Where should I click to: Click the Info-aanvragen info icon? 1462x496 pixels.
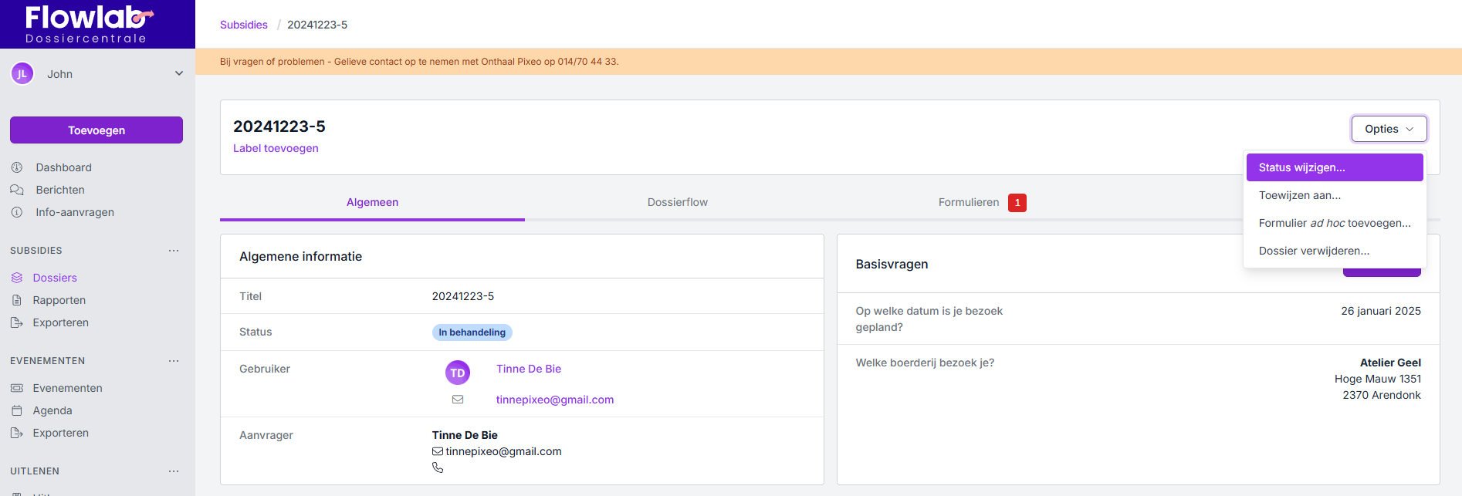click(17, 212)
